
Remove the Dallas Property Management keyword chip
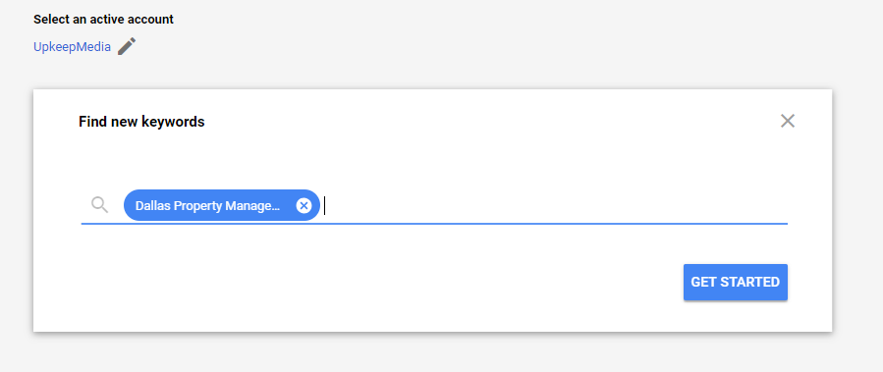point(304,205)
